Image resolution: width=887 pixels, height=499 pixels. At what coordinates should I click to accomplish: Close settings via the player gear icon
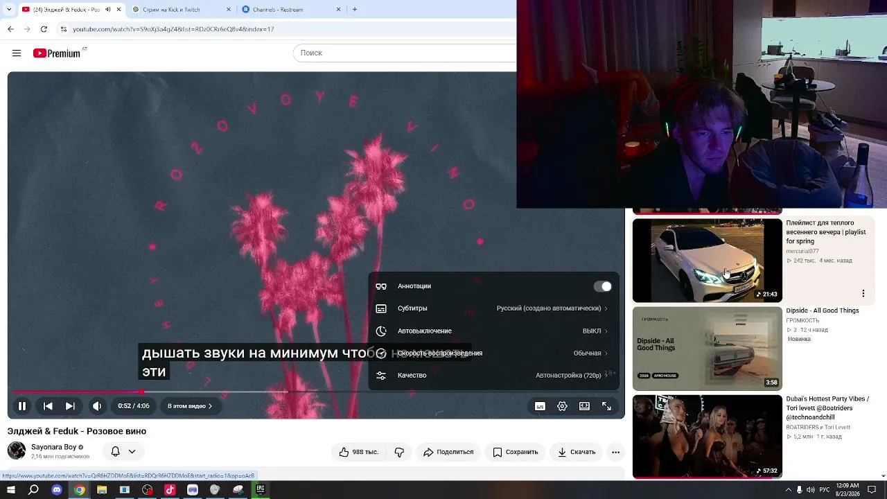562,406
